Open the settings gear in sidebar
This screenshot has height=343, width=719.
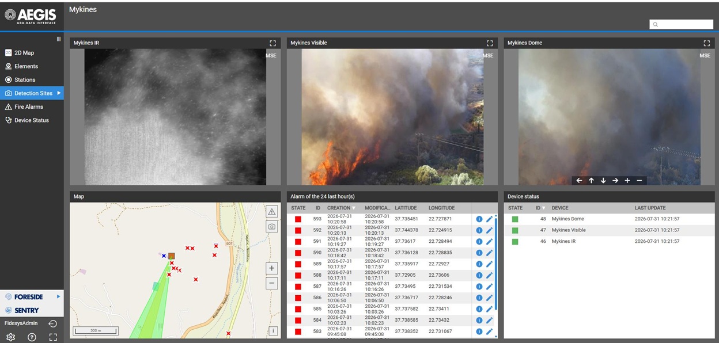click(x=10, y=337)
